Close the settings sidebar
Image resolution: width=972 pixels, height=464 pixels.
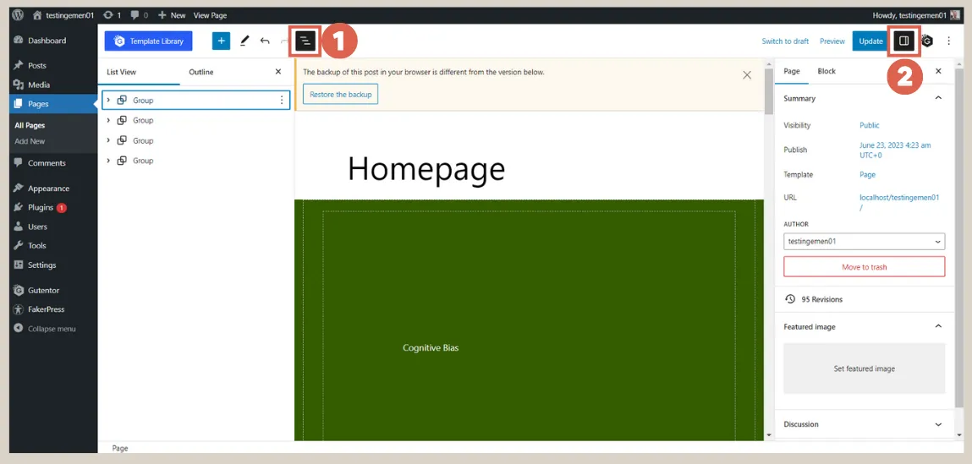[x=938, y=71]
